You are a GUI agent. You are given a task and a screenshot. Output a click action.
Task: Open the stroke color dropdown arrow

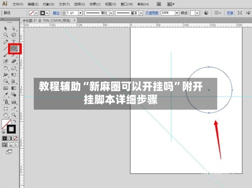47,13
